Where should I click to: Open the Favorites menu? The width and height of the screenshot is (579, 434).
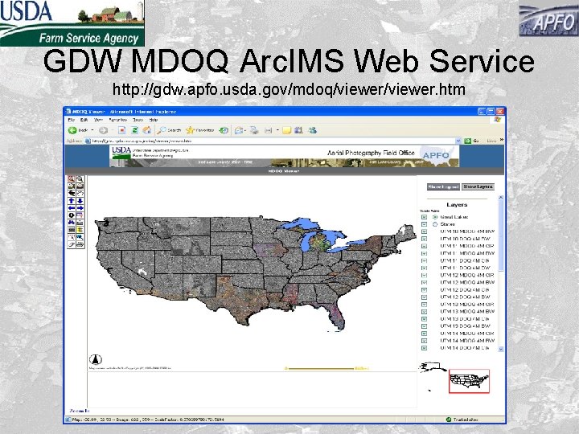coord(117,120)
